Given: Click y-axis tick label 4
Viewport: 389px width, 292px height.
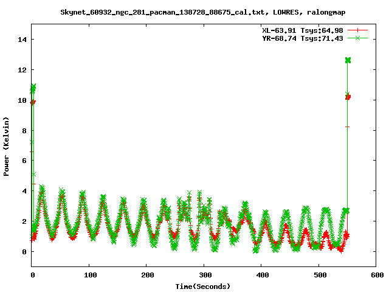Looking at the screenshot, I should click(x=24, y=191).
